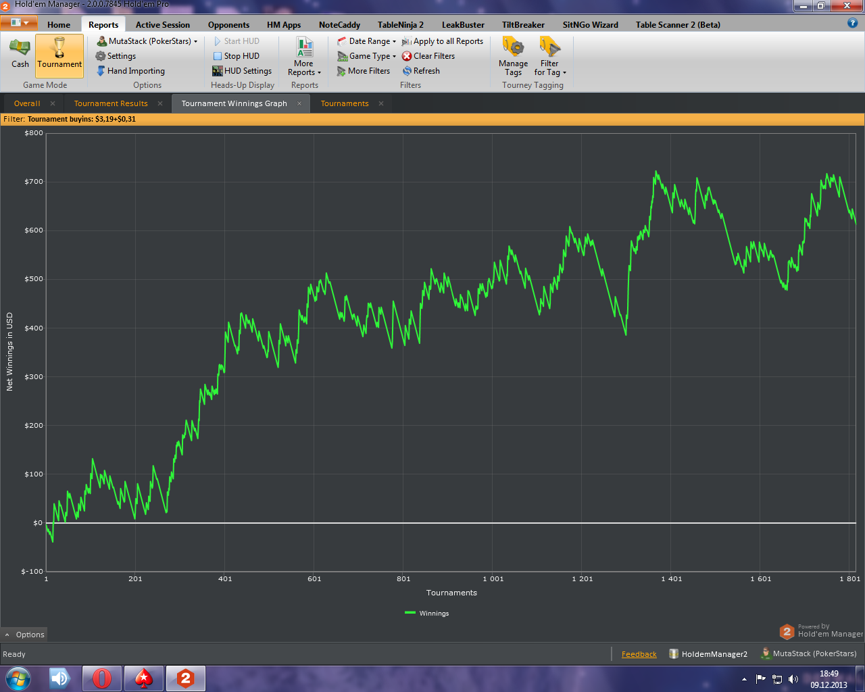Open the TableNinja 2 tab
The image size is (865, 692).
coord(401,25)
